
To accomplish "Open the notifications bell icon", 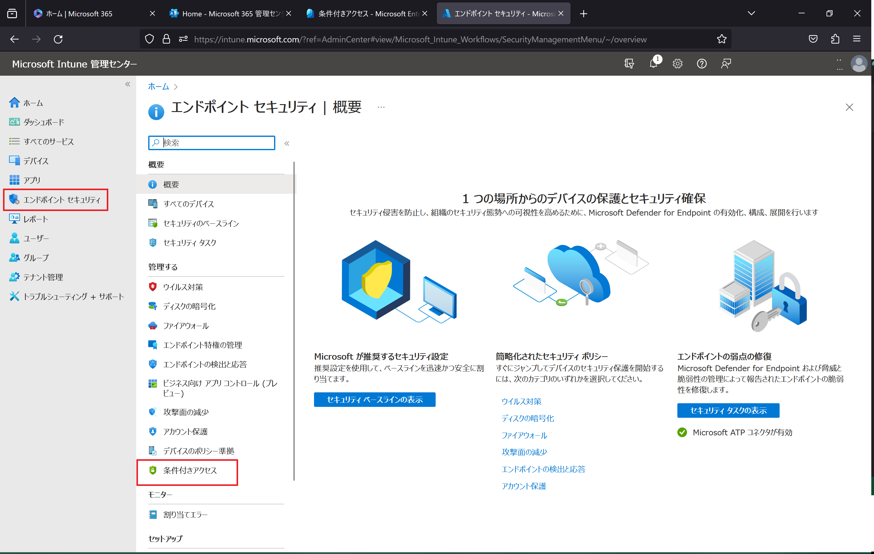I will click(x=654, y=64).
